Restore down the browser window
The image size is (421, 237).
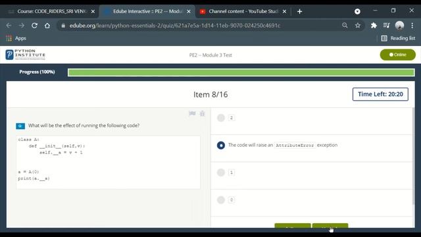393,11
